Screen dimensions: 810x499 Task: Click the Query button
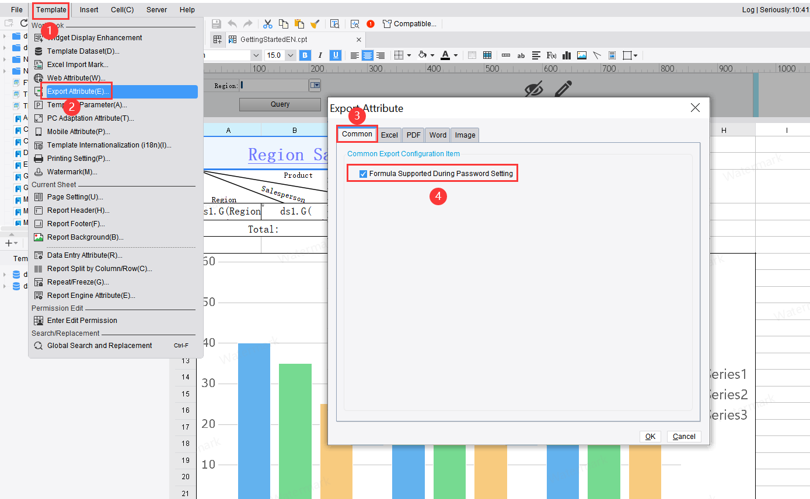(x=280, y=104)
